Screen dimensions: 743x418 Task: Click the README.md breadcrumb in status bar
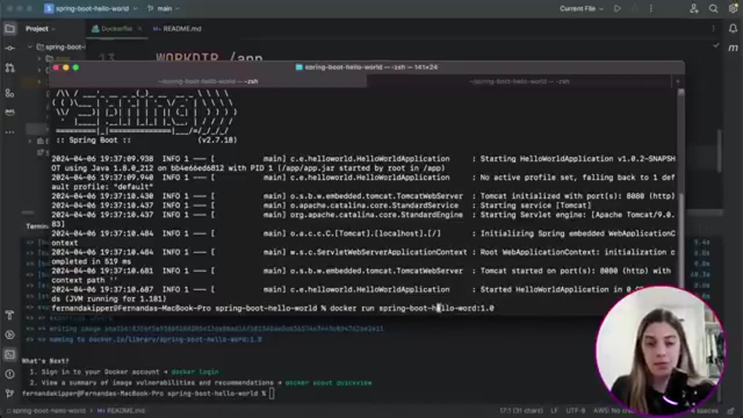tap(120, 410)
